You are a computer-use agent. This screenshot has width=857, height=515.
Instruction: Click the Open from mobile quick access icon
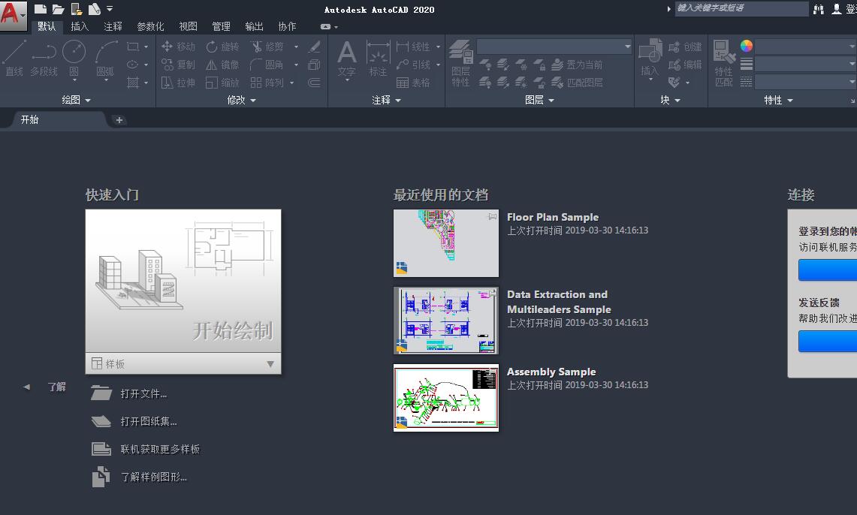77,9
